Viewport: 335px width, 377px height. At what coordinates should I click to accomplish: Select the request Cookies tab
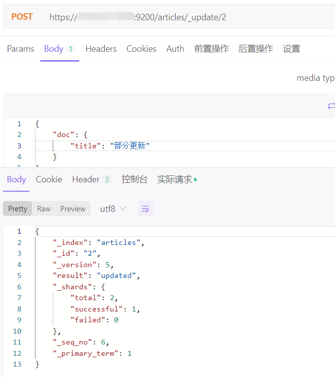[x=141, y=49]
